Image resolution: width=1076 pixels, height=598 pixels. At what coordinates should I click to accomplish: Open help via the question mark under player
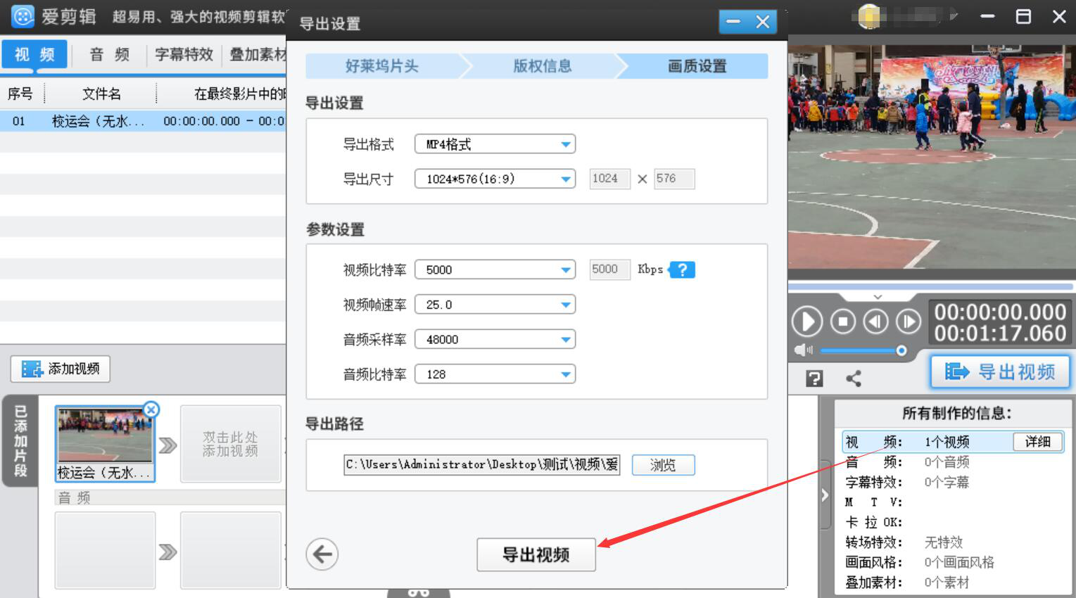[814, 378]
